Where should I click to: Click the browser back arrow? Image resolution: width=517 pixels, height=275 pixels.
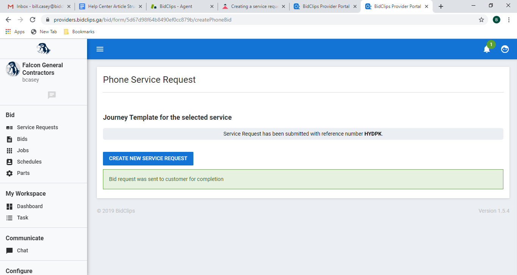point(8,20)
